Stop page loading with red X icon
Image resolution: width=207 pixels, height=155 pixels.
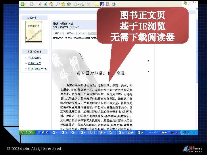[40, 4]
